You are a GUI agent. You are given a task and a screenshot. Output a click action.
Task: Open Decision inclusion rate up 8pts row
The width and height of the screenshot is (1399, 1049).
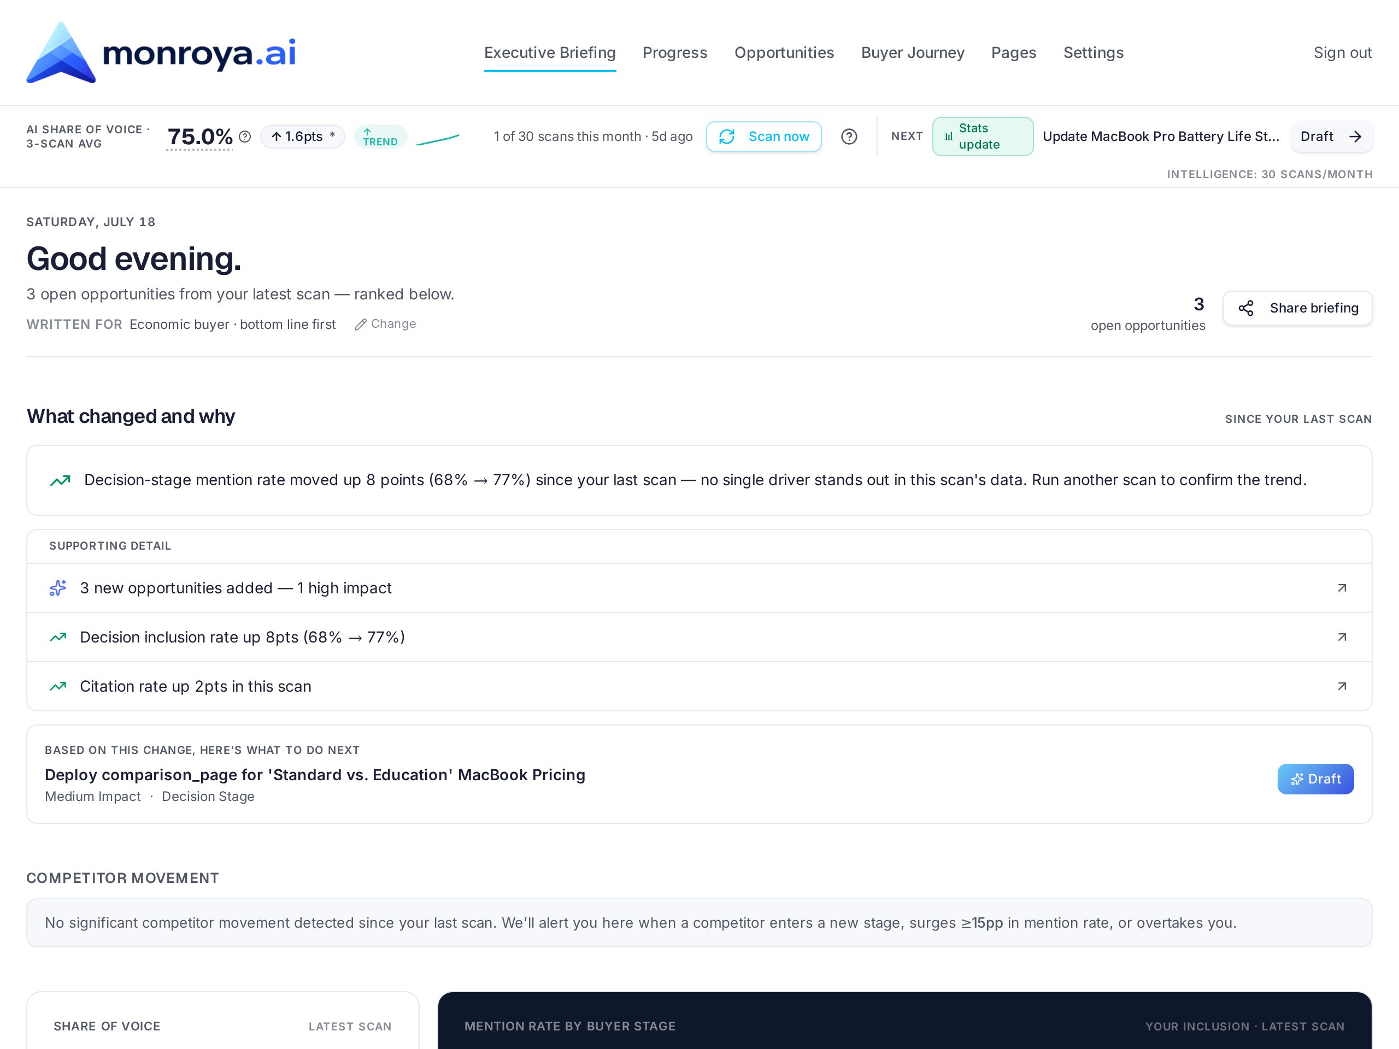click(699, 638)
